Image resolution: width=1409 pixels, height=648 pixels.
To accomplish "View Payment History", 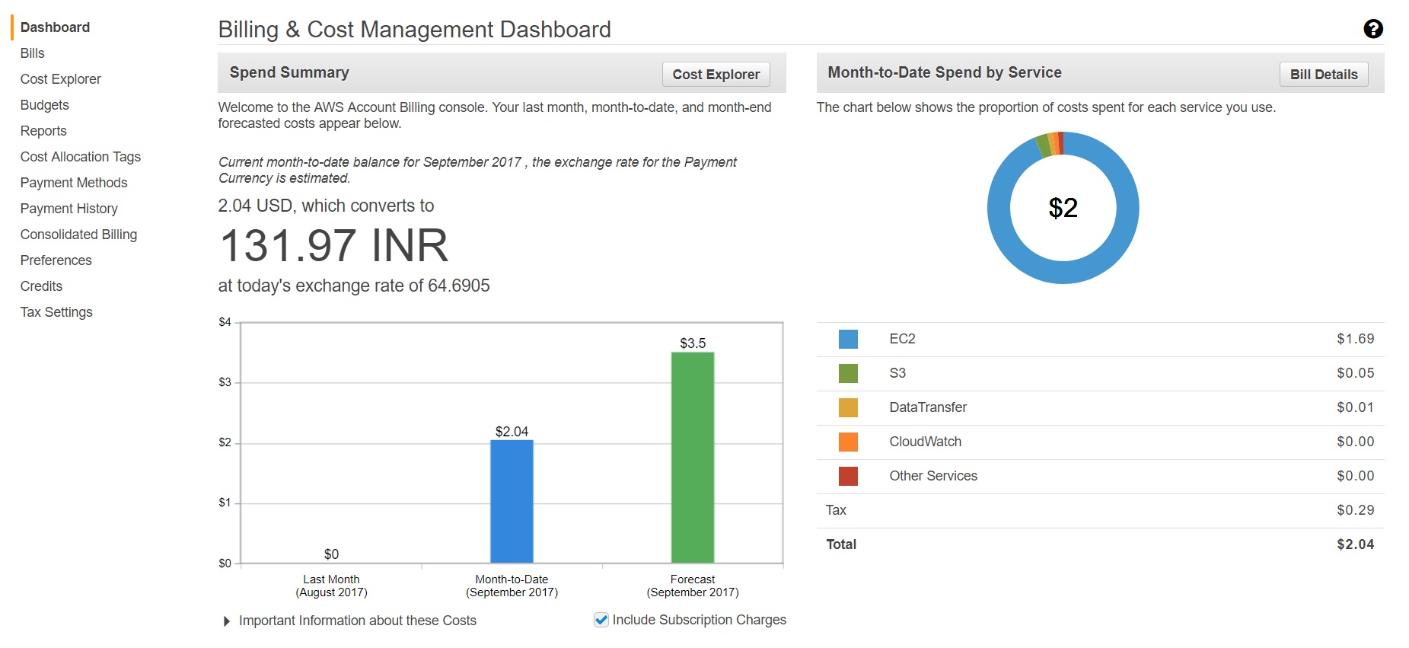I will coord(69,209).
